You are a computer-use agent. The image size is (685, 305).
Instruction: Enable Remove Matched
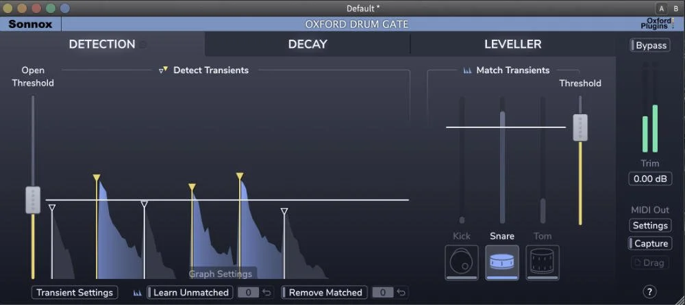tap(324, 292)
